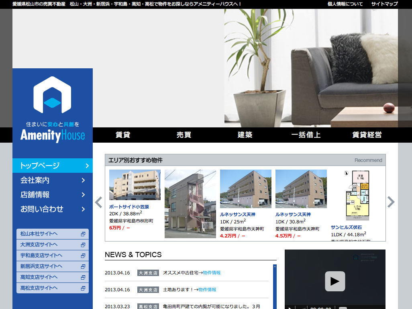
Task: Expand お問い合わせ sidebar item
Action: pos(52,209)
